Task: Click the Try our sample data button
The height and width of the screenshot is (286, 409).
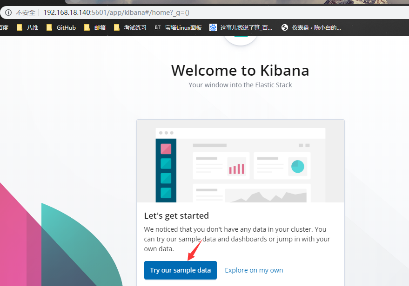Action: coord(180,270)
